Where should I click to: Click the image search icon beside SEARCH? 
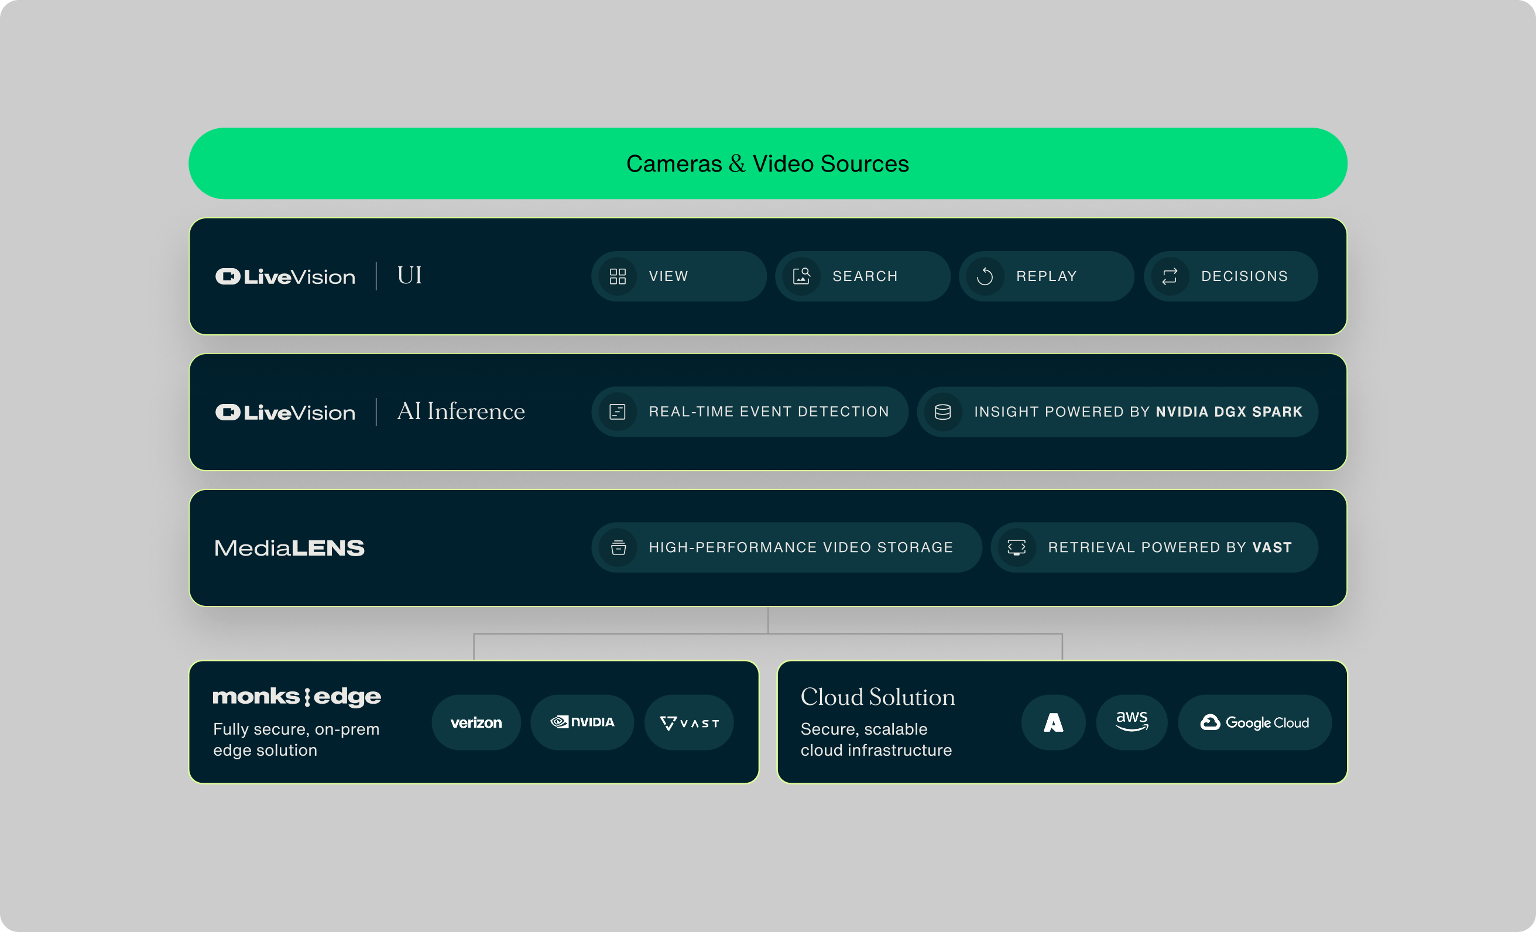pos(803,276)
